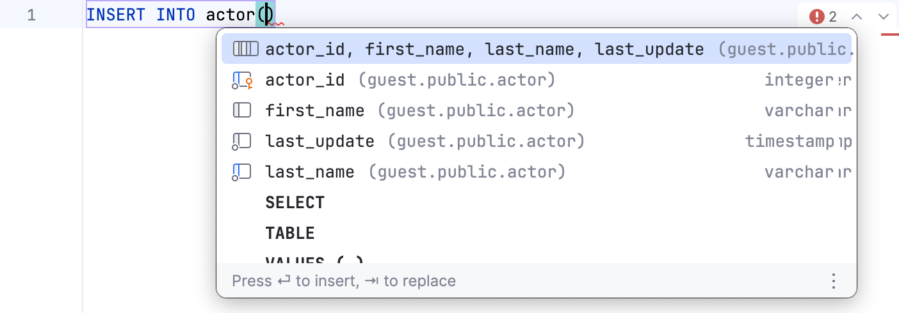
Task: Choose last_update timestamp suggestion
Action: tap(425, 141)
